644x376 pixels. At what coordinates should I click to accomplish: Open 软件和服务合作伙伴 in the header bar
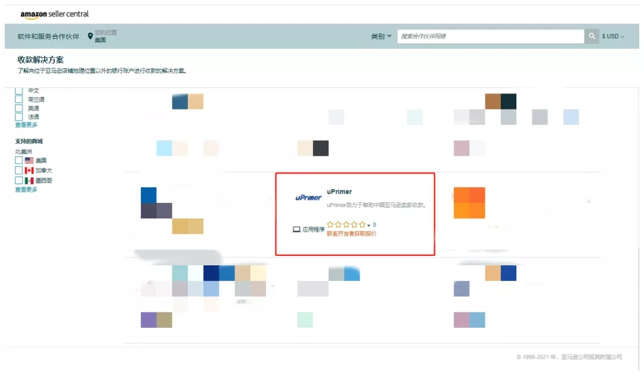coord(48,36)
